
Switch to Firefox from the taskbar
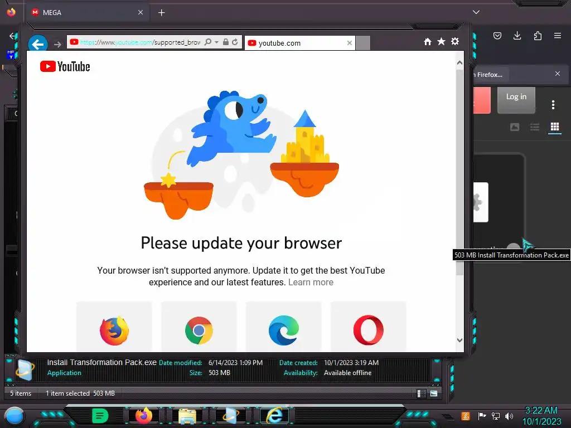coord(144,416)
